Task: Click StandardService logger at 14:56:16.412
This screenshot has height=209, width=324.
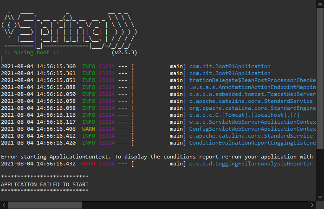Action: (251, 136)
